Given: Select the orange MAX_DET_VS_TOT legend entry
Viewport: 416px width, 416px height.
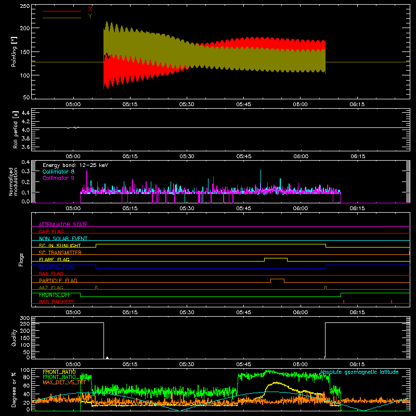Looking at the screenshot, I should point(64,382).
